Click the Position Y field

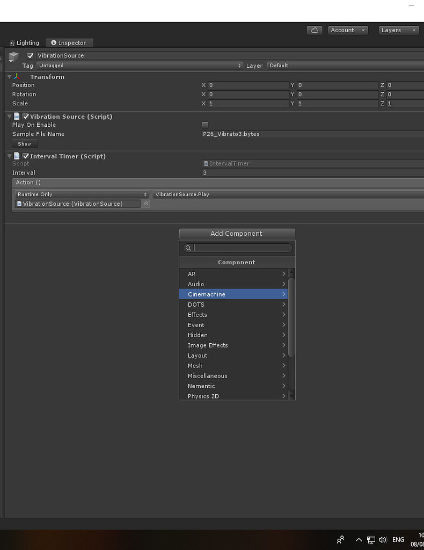tap(338, 85)
